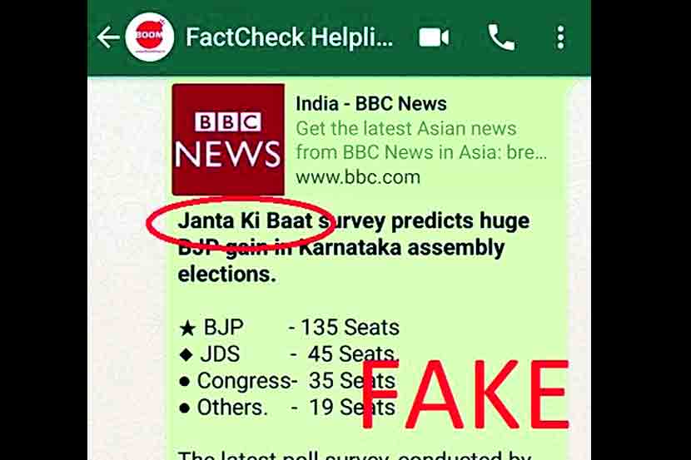Tap the red FAKE overlay text
This screenshot has width=691, height=460.
point(465,395)
